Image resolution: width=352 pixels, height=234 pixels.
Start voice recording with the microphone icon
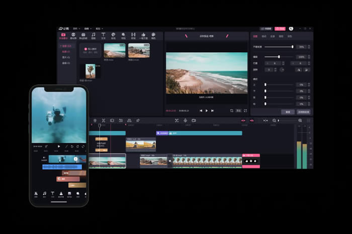pos(185,121)
